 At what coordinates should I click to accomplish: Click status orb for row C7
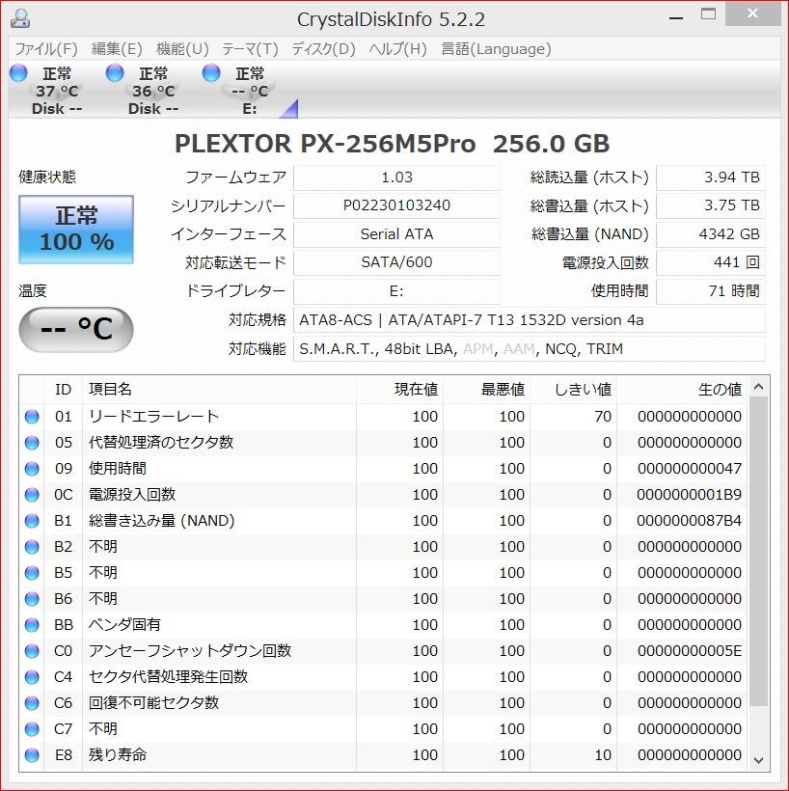click(x=32, y=729)
